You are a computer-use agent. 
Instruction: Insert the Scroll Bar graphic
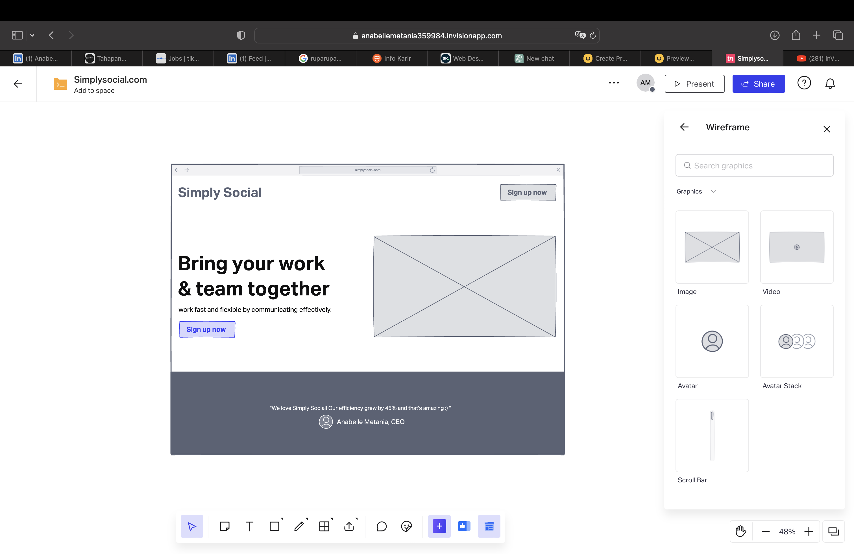[712, 436]
